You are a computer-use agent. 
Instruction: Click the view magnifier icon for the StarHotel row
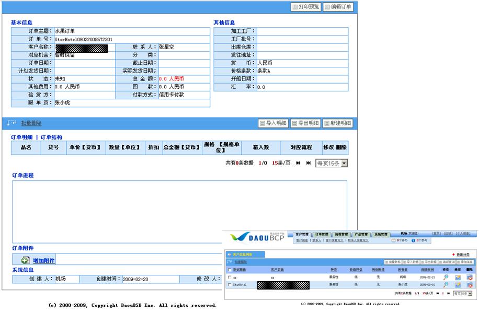point(446,285)
